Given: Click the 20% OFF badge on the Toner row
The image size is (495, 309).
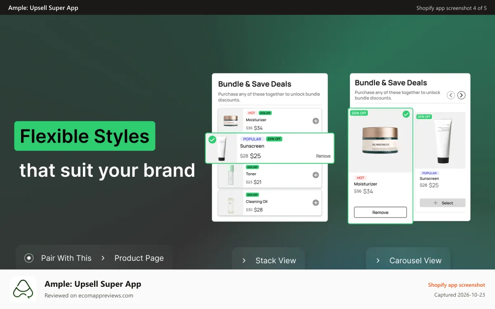Looking at the screenshot, I should click(x=252, y=167).
